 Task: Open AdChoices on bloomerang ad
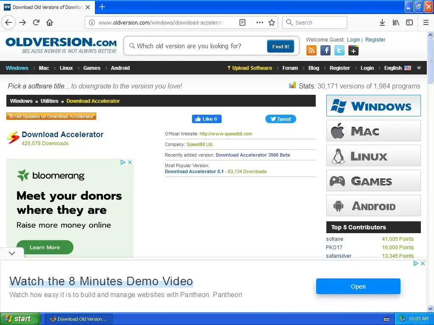[123, 162]
